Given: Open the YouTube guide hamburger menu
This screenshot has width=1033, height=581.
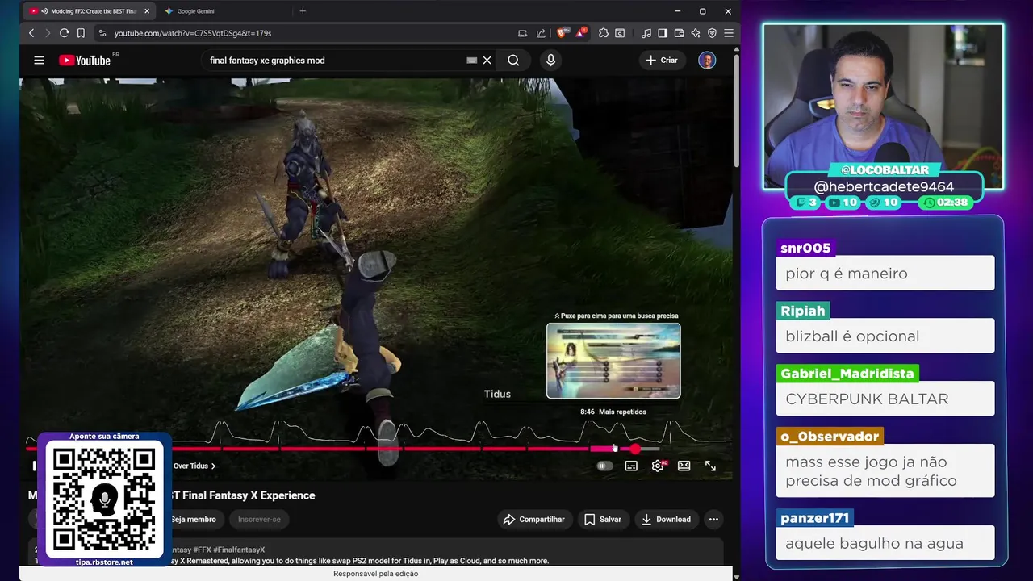Looking at the screenshot, I should pos(39,60).
